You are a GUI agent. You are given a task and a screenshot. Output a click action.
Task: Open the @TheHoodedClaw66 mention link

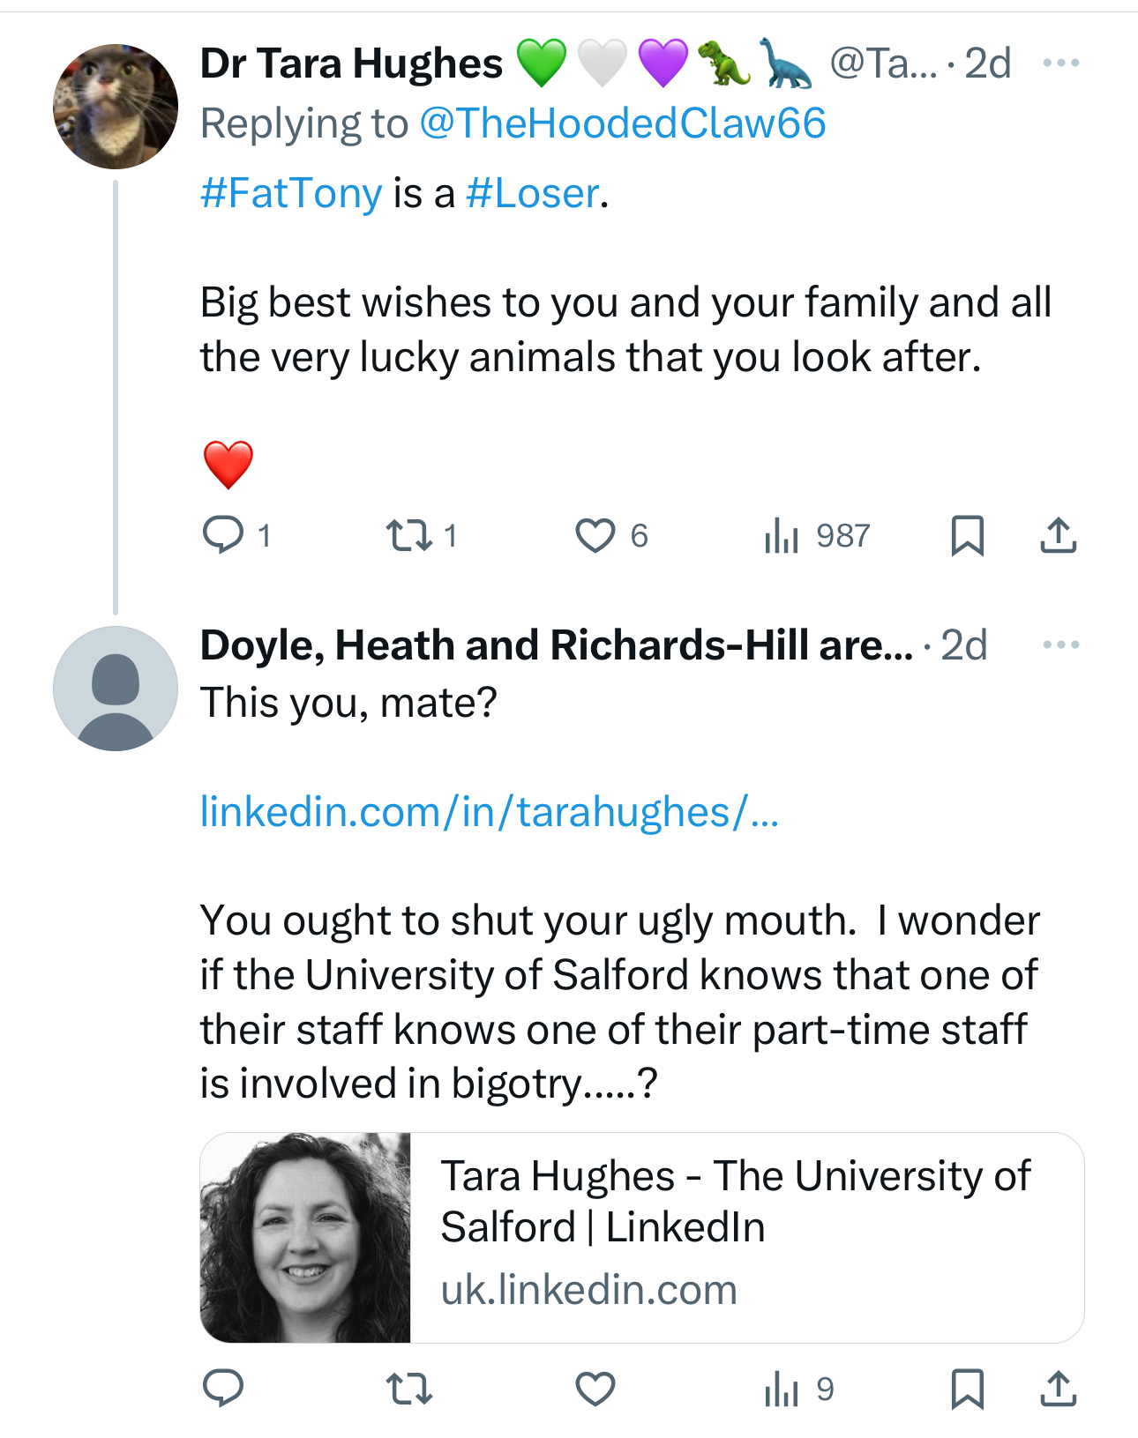pos(622,123)
